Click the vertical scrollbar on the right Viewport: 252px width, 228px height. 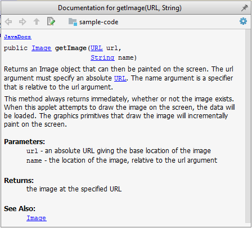click(247, 126)
